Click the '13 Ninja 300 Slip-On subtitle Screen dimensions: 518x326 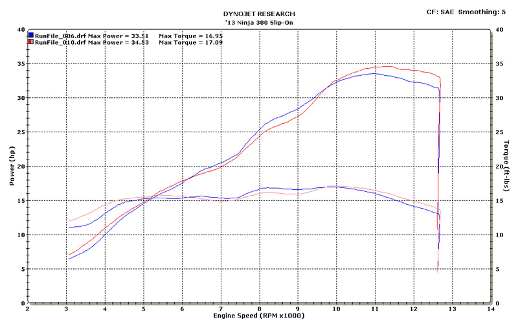[259, 21]
